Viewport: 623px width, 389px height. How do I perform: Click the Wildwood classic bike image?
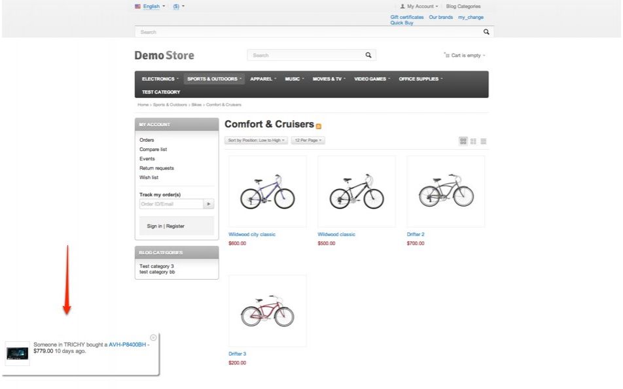(x=357, y=192)
